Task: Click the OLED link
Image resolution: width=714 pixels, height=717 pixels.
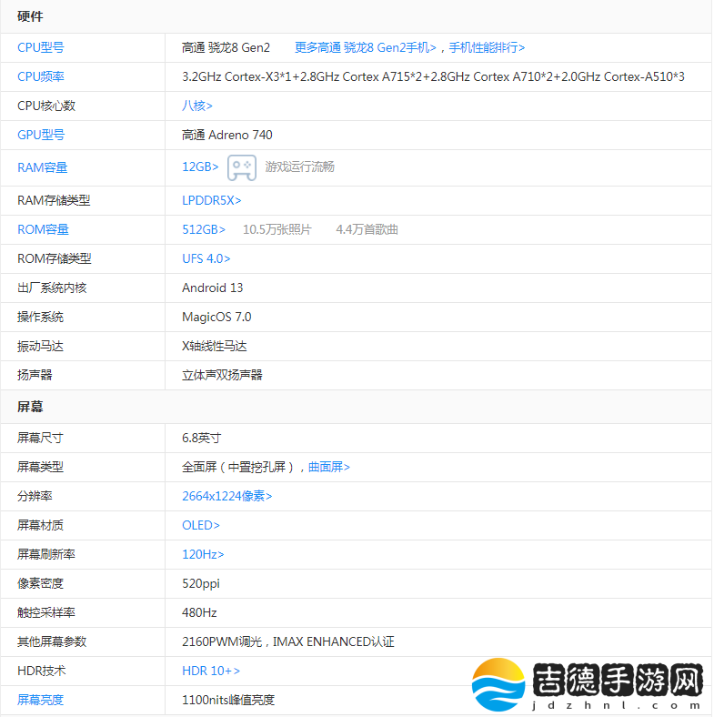Action: [201, 525]
